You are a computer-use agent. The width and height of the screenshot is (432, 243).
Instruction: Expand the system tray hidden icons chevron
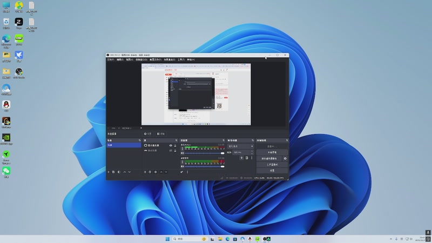coord(390,239)
